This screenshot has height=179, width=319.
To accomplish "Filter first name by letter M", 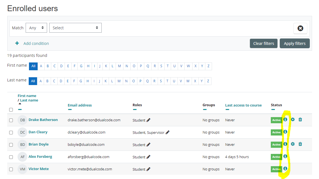I will coord(119,66).
